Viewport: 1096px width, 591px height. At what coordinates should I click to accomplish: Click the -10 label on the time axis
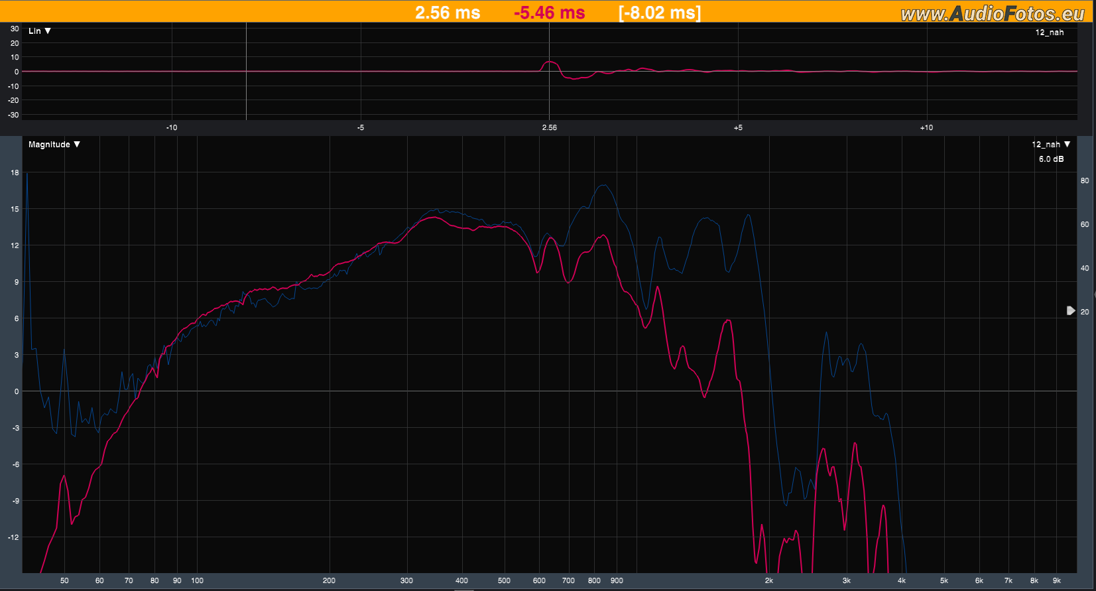[x=172, y=127]
